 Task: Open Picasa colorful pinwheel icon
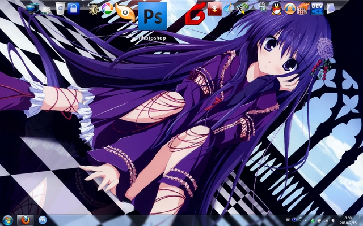tap(107, 8)
